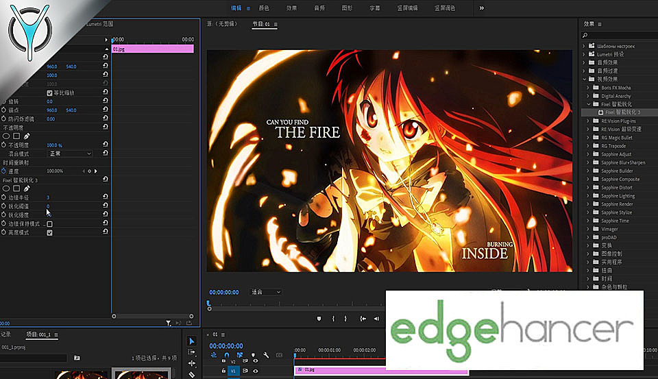Image resolution: width=658 pixels, height=379 pixels.
Task: Select the Ripple Edit tool
Action: 192,363
